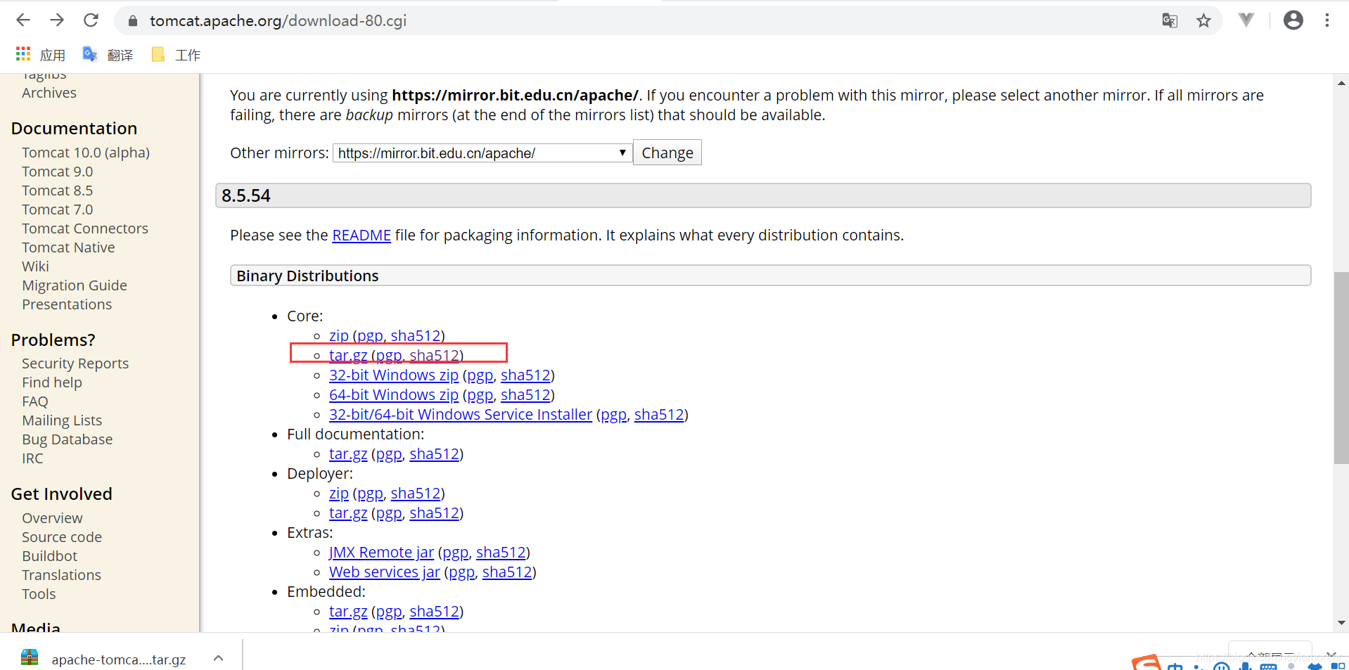Download the Core zip distribution
This screenshot has height=670, width=1349.
(338, 335)
